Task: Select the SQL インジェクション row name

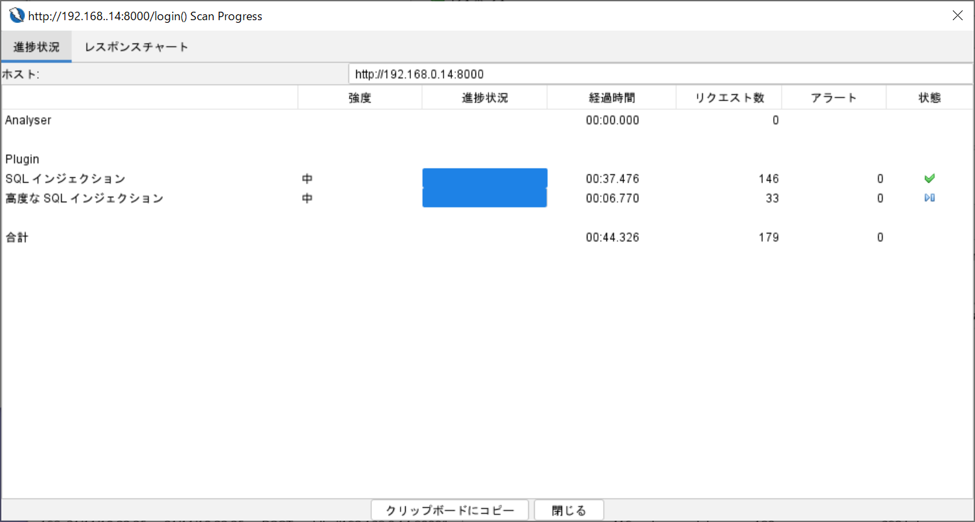Action: (x=65, y=178)
